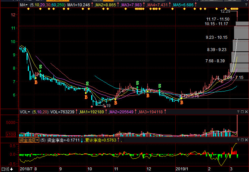Click the red diamond marker left of 5.19 low
249x172 pixels.
pyautogui.click(x=92, y=106)
